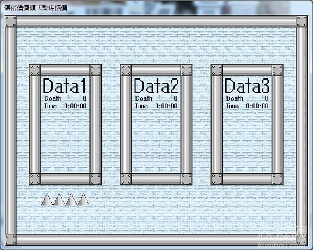Image resolution: width=313 pixels, height=250 pixels.
Task: Click the watermark logo in bottom-right corner
Action: coord(284,240)
